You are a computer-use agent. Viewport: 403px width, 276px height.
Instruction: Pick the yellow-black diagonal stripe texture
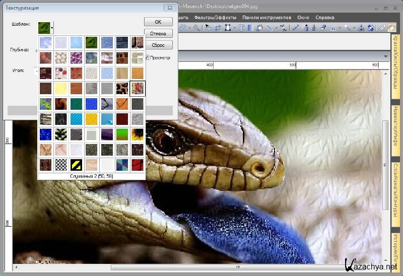pos(76,165)
